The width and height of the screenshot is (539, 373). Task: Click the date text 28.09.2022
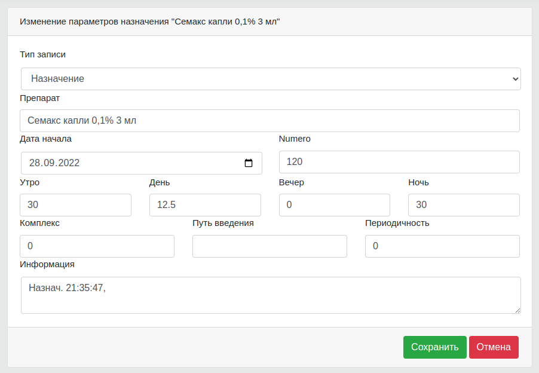pyautogui.click(x=54, y=163)
